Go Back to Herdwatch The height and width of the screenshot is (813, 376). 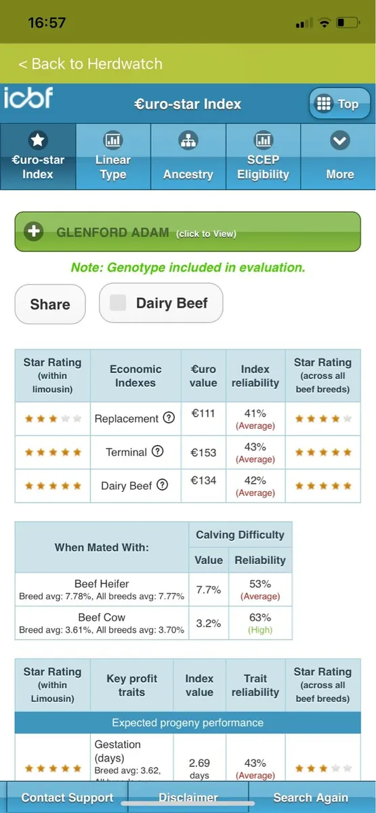pyautogui.click(x=90, y=64)
